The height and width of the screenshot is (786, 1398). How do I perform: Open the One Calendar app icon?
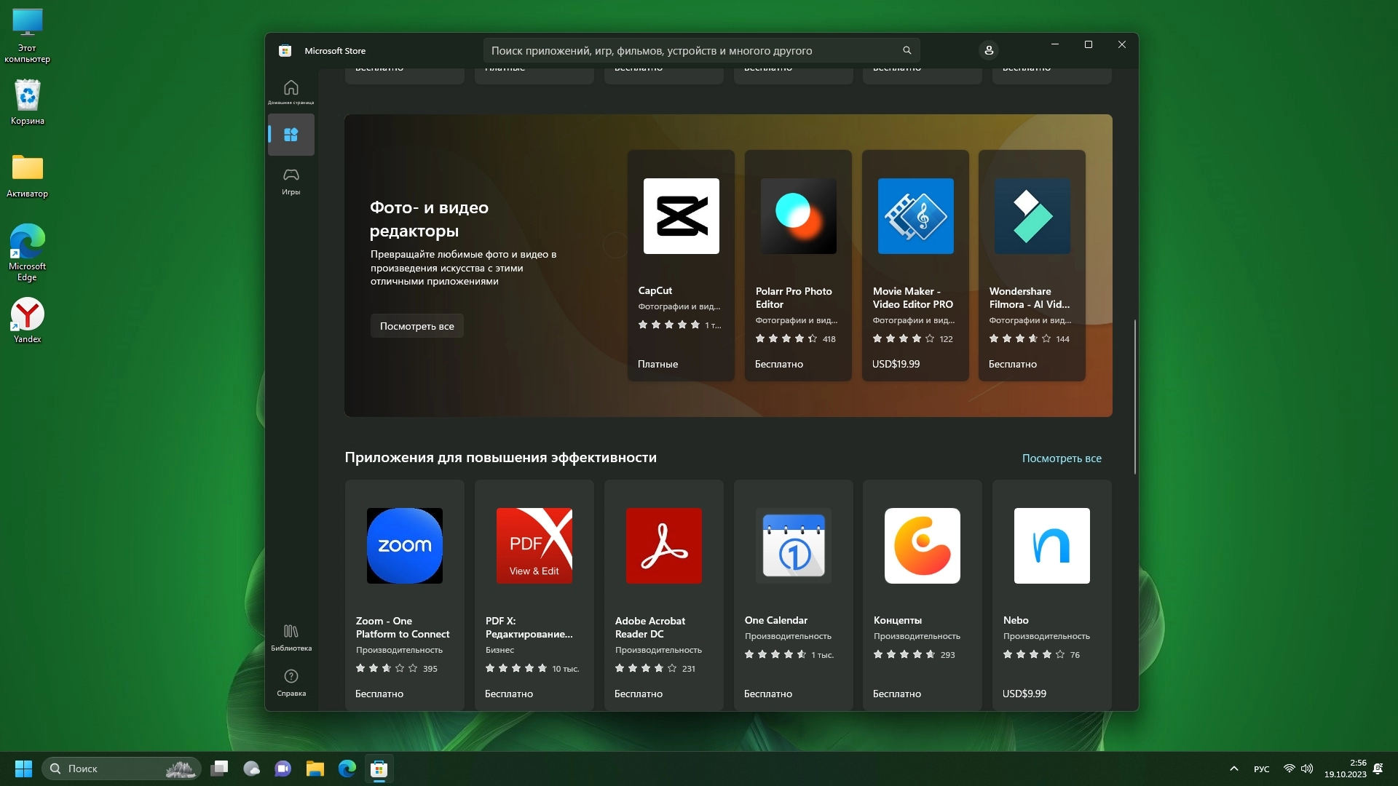pyautogui.click(x=793, y=546)
